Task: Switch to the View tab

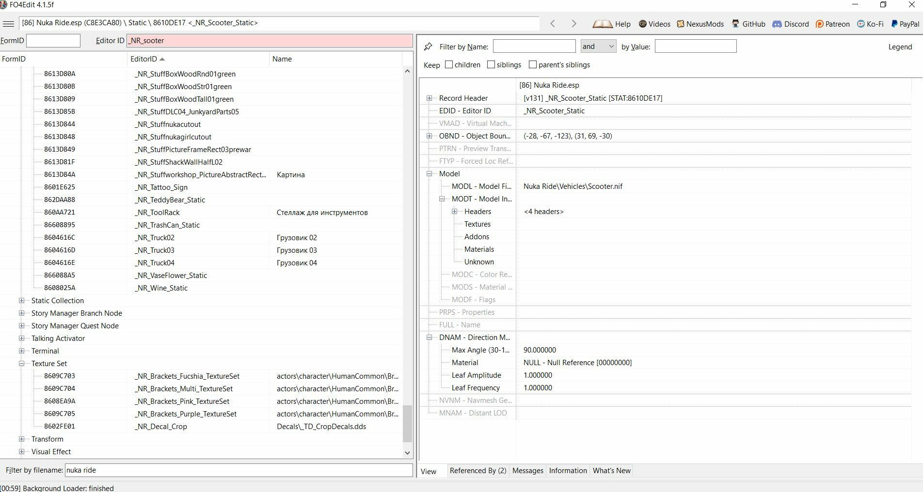Action: 429,471
